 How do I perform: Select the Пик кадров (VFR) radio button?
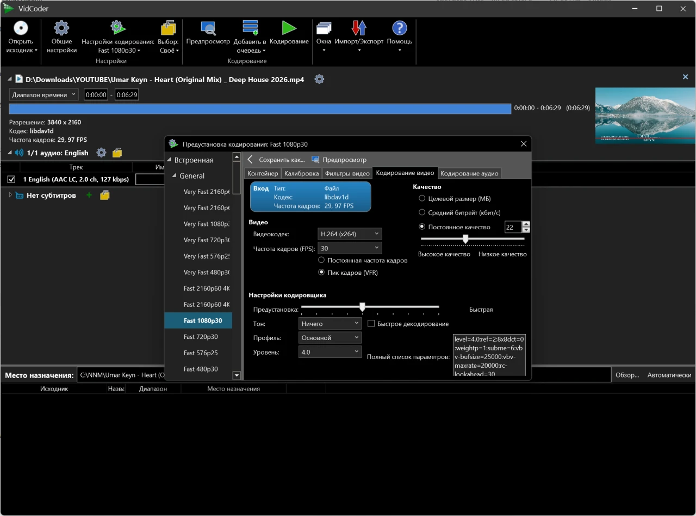pyautogui.click(x=321, y=273)
